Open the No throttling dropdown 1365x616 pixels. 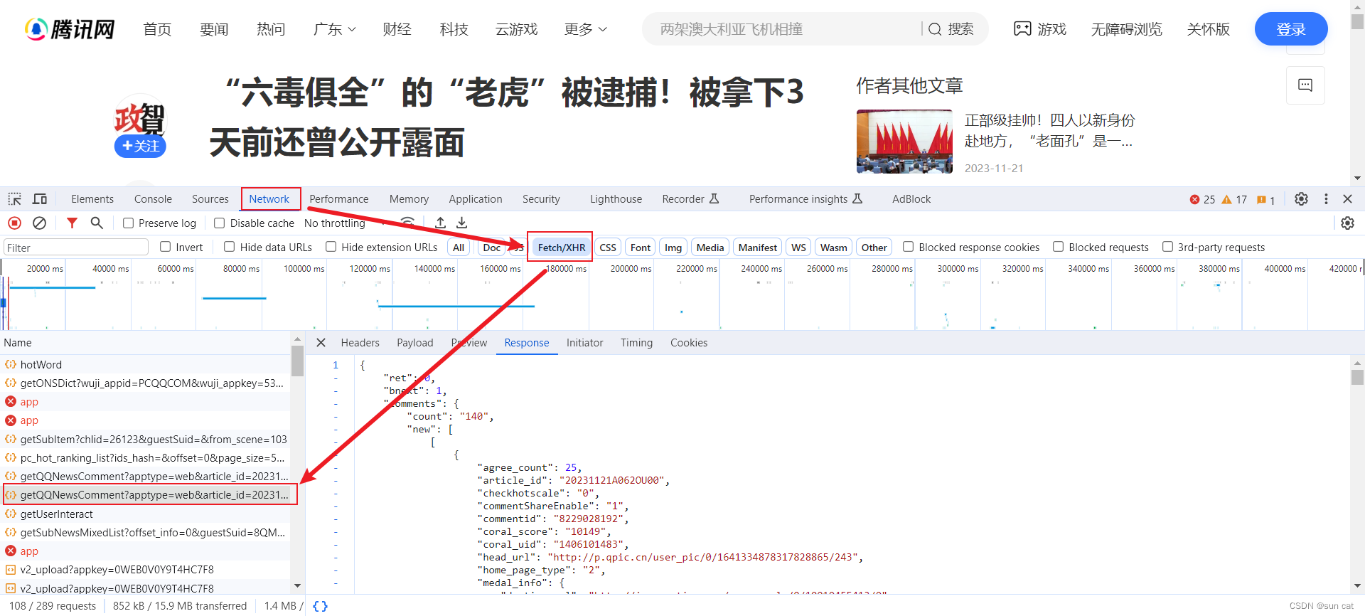pos(345,223)
